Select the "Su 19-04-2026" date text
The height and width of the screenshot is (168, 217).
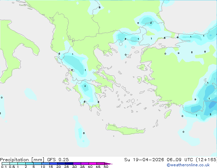coord(144,160)
